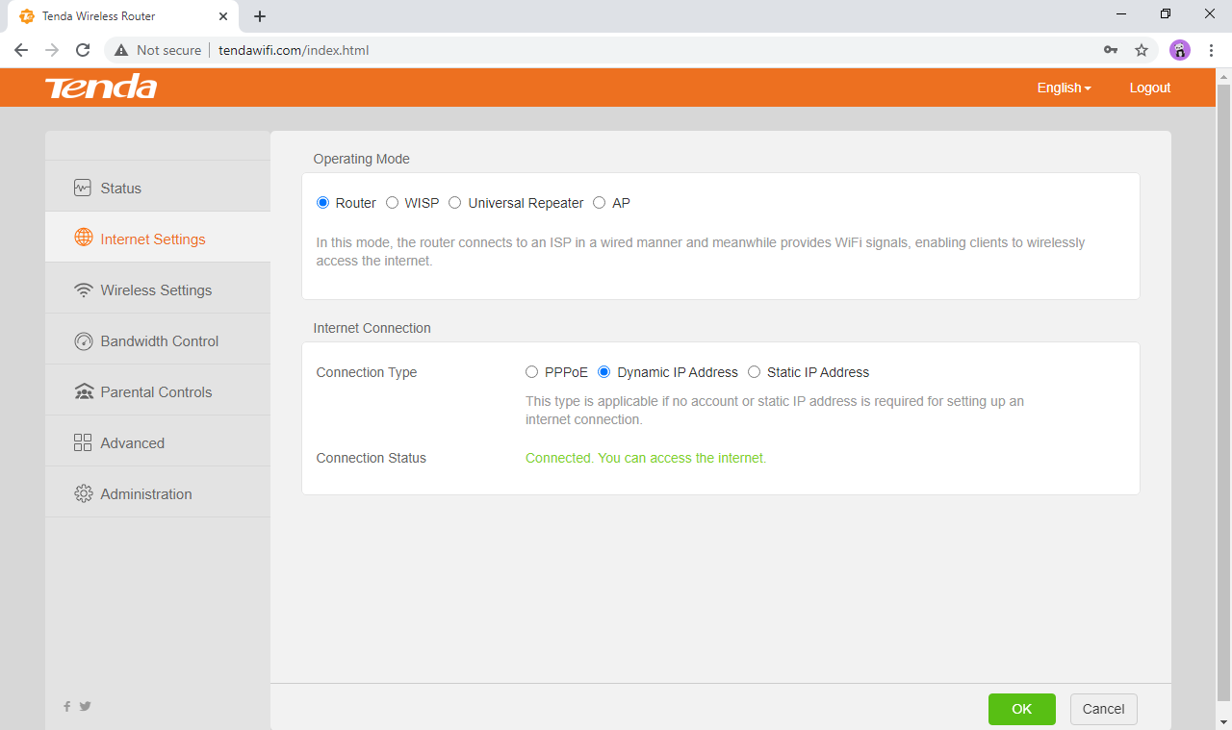Open a new browser tab
The width and height of the screenshot is (1232, 730).
260,16
